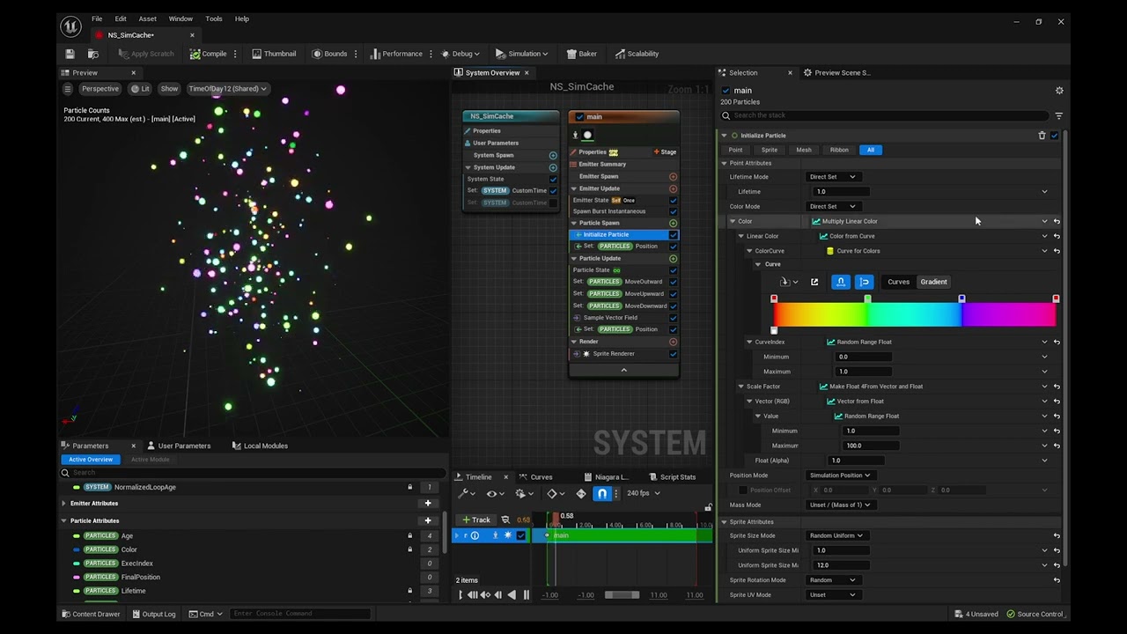Open the Content Drawer
1127x634 pixels.
91,614
